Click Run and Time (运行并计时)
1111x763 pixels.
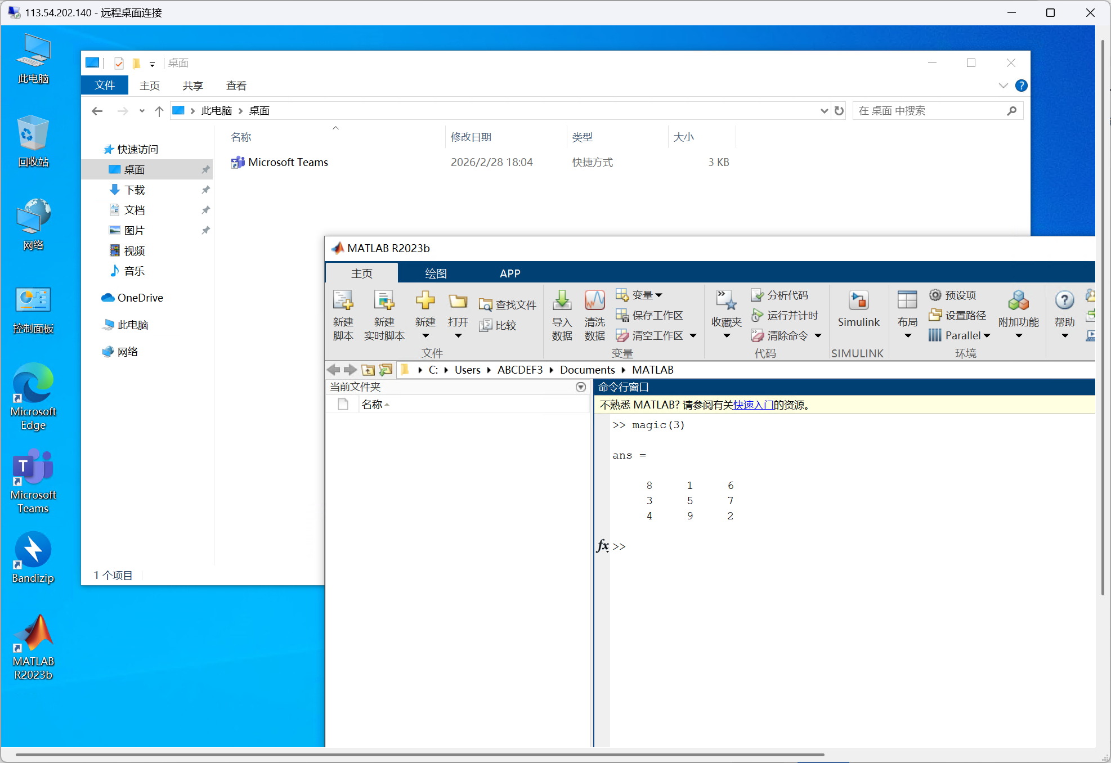point(785,315)
